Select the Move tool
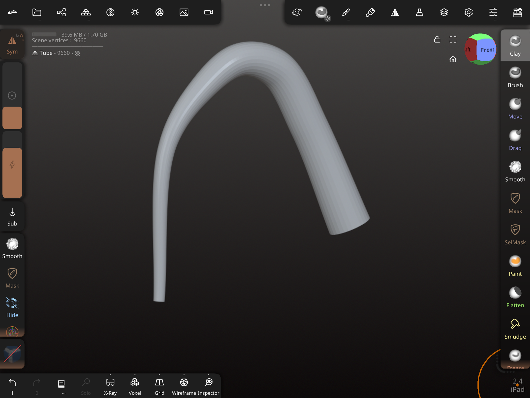 tap(515, 108)
